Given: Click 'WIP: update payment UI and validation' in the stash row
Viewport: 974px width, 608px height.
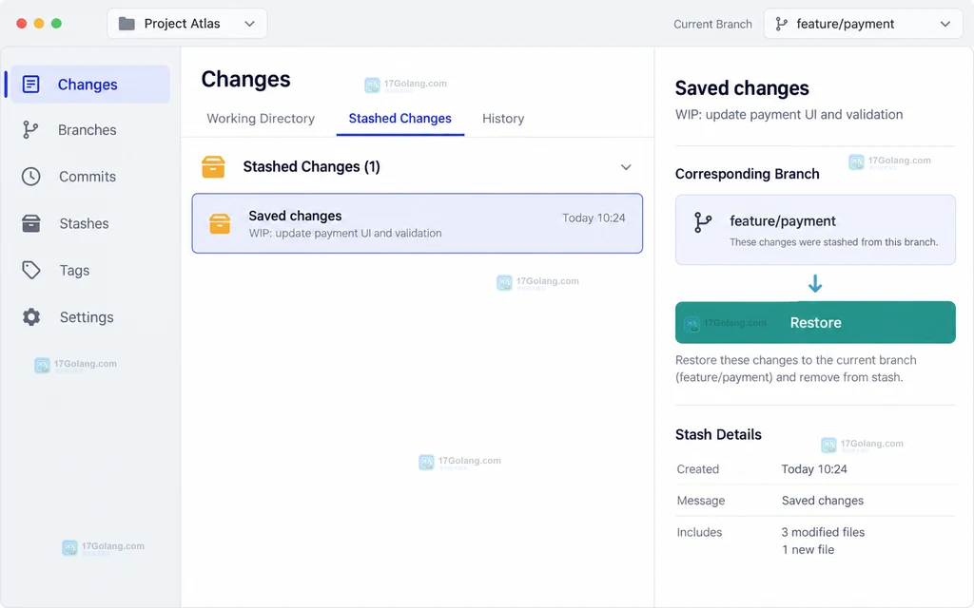Looking at the screenshot, I should click(x=345, y=234).
